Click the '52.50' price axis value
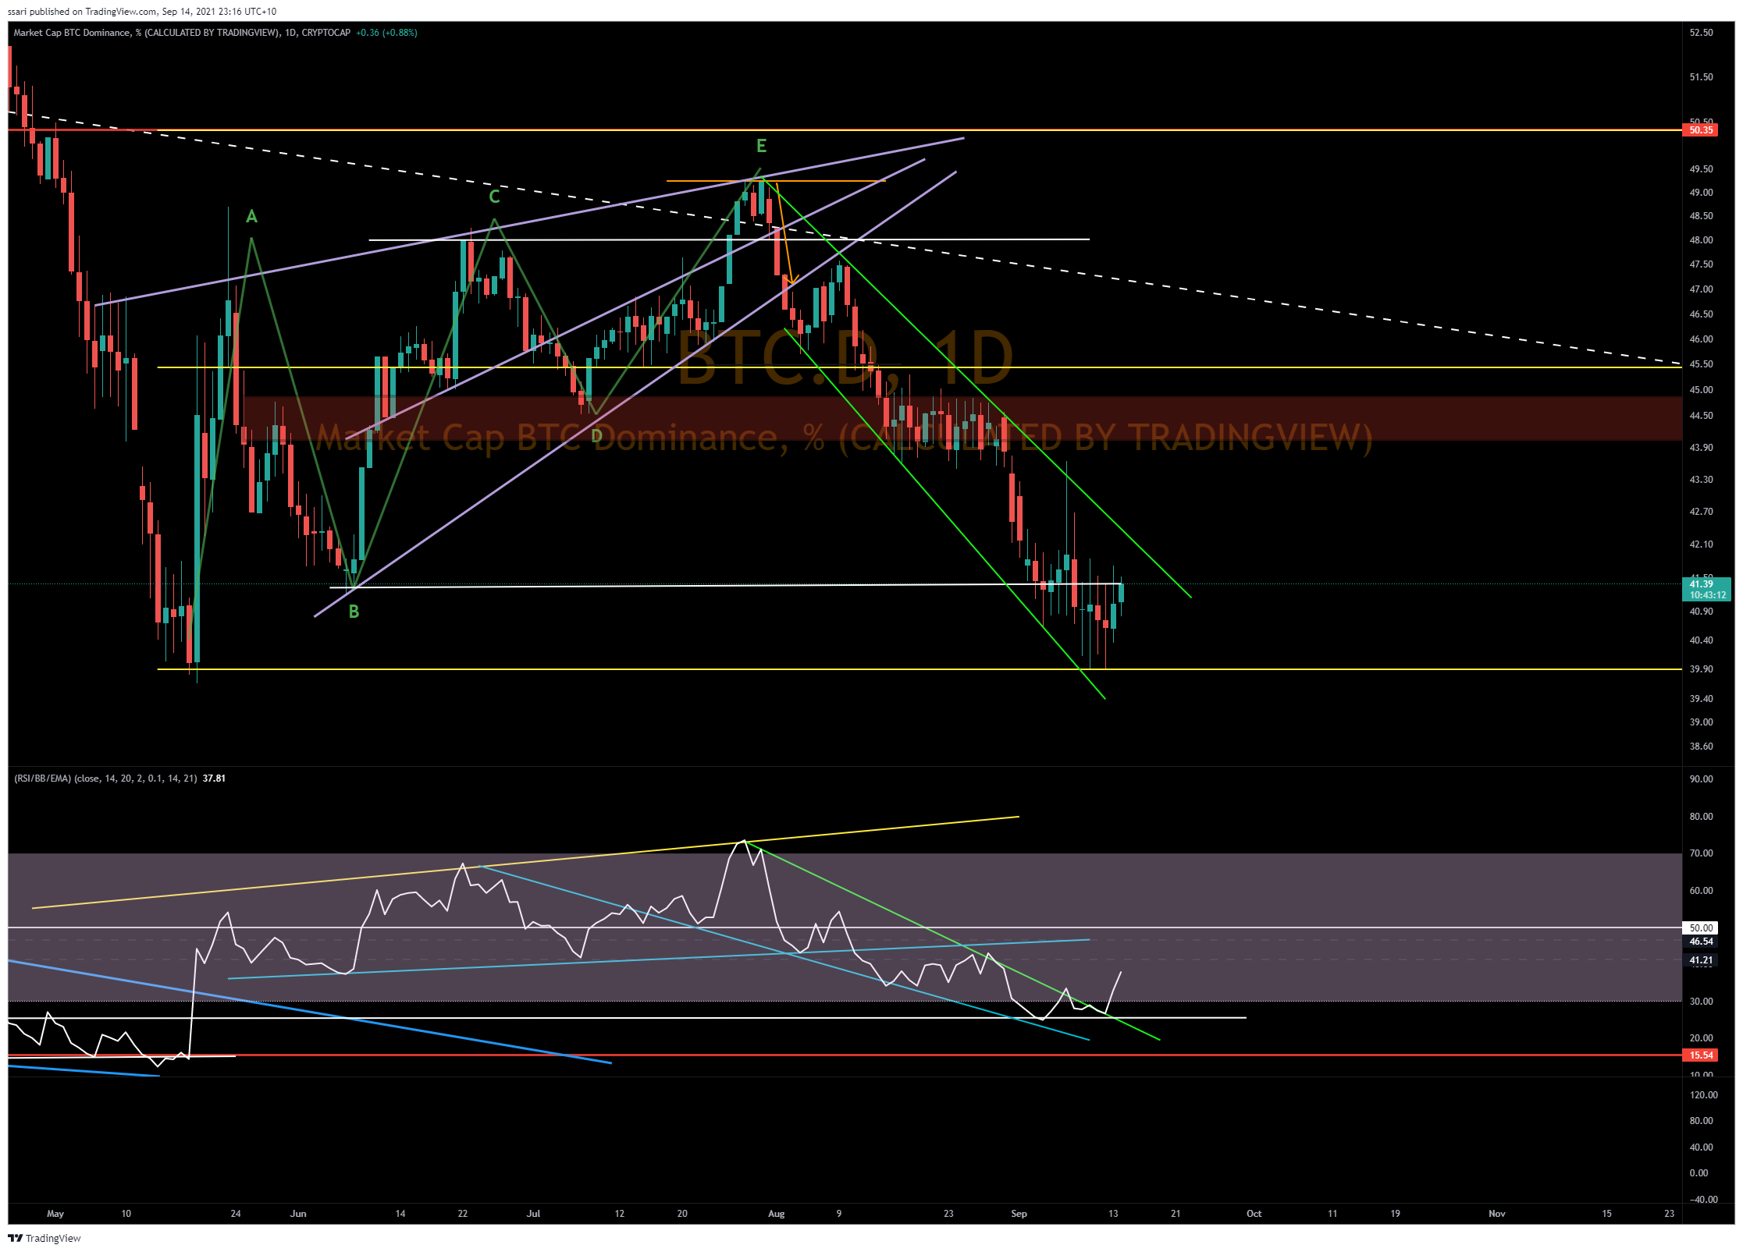The width and height of the screenshot is (1743, 1252). pos(1702,33)
